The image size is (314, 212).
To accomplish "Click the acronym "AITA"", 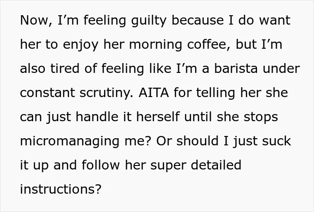I will (153, 93).
